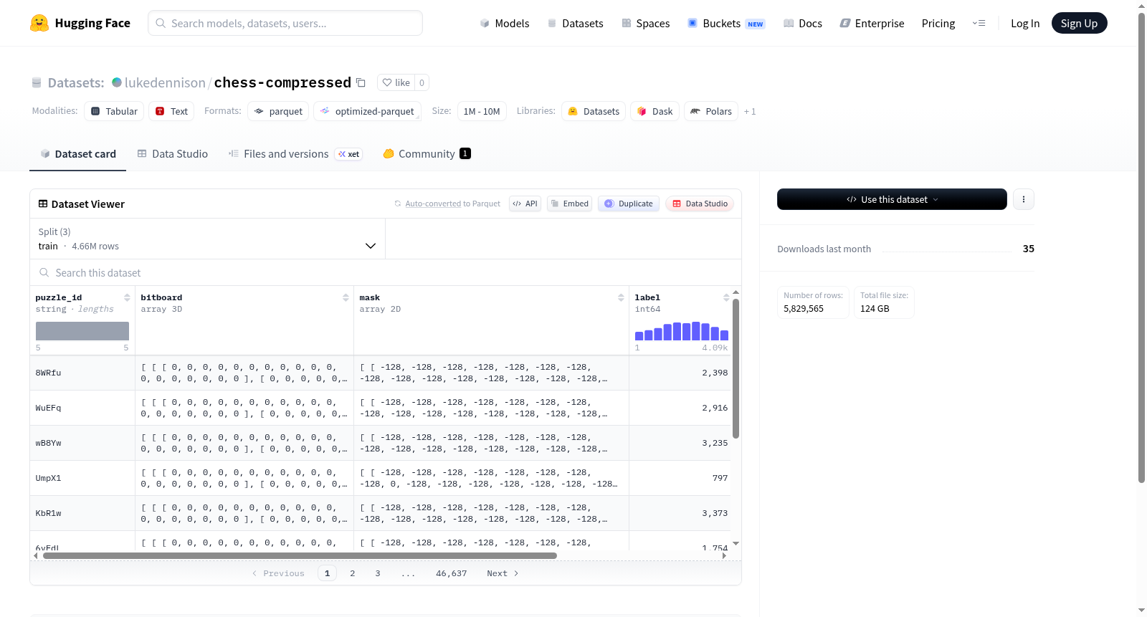
Task: Sort by the label column arrows
Action: [x=726, y=297]
